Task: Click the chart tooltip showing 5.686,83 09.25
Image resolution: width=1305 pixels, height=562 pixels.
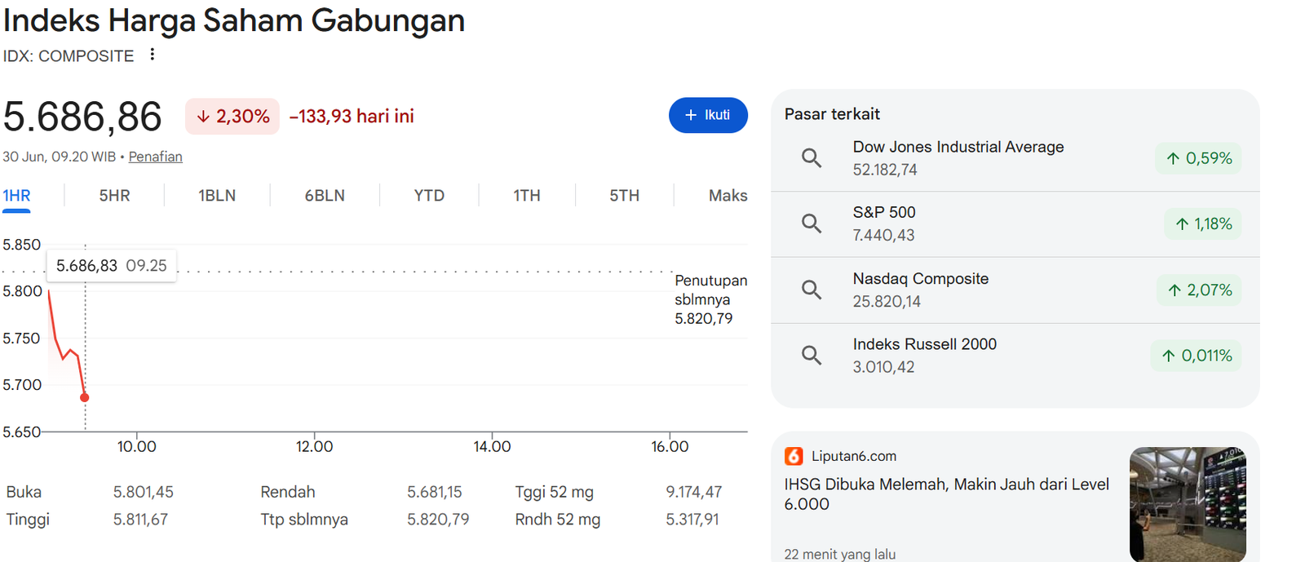Action: click(x=112, y=266)
